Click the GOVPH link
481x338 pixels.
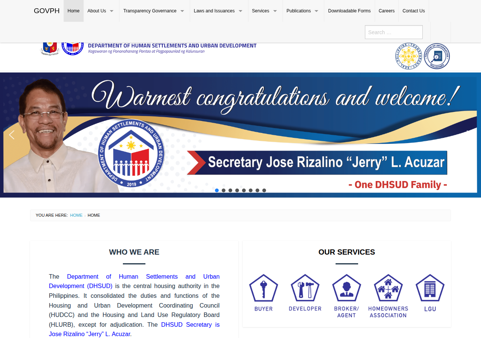click(47, 11)
